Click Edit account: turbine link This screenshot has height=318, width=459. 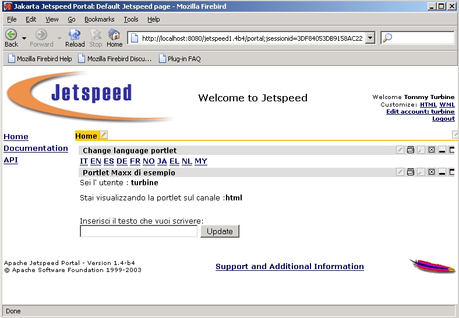(x=421, y=112)
